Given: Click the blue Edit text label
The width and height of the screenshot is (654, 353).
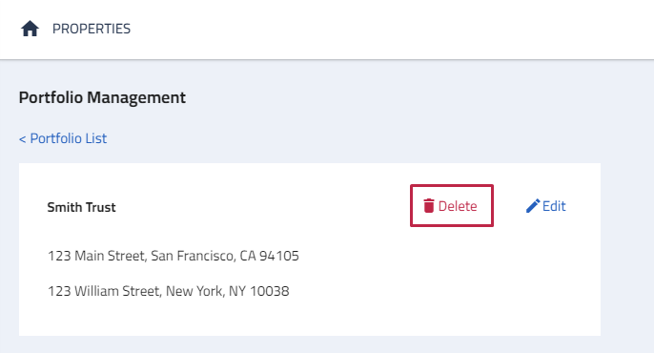Looking at the screenshot, I should [x=554, y=206].
